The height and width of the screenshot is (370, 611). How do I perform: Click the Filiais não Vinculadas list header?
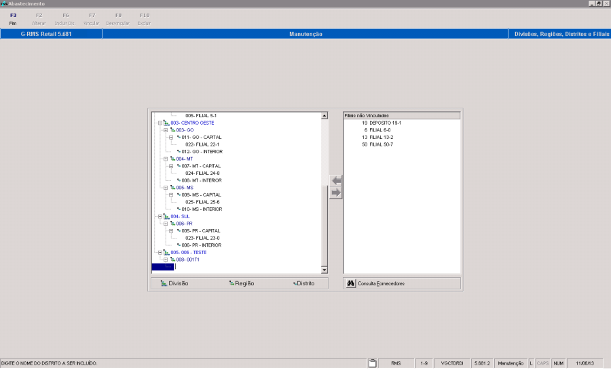click(402, 116)
